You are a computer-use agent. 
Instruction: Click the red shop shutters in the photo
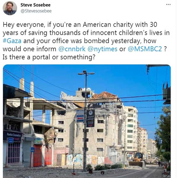pyautogui.click(x=42, y=155)
